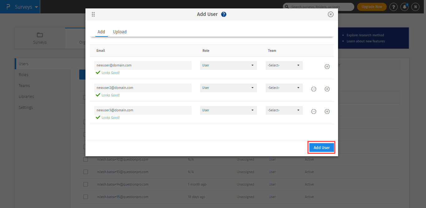426x208 pixels.
Task: Add a row after newuser@domain.com
Action: (327, 66)
